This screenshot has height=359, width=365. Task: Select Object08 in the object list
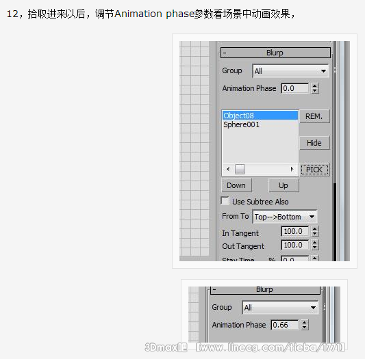[260, 116]
